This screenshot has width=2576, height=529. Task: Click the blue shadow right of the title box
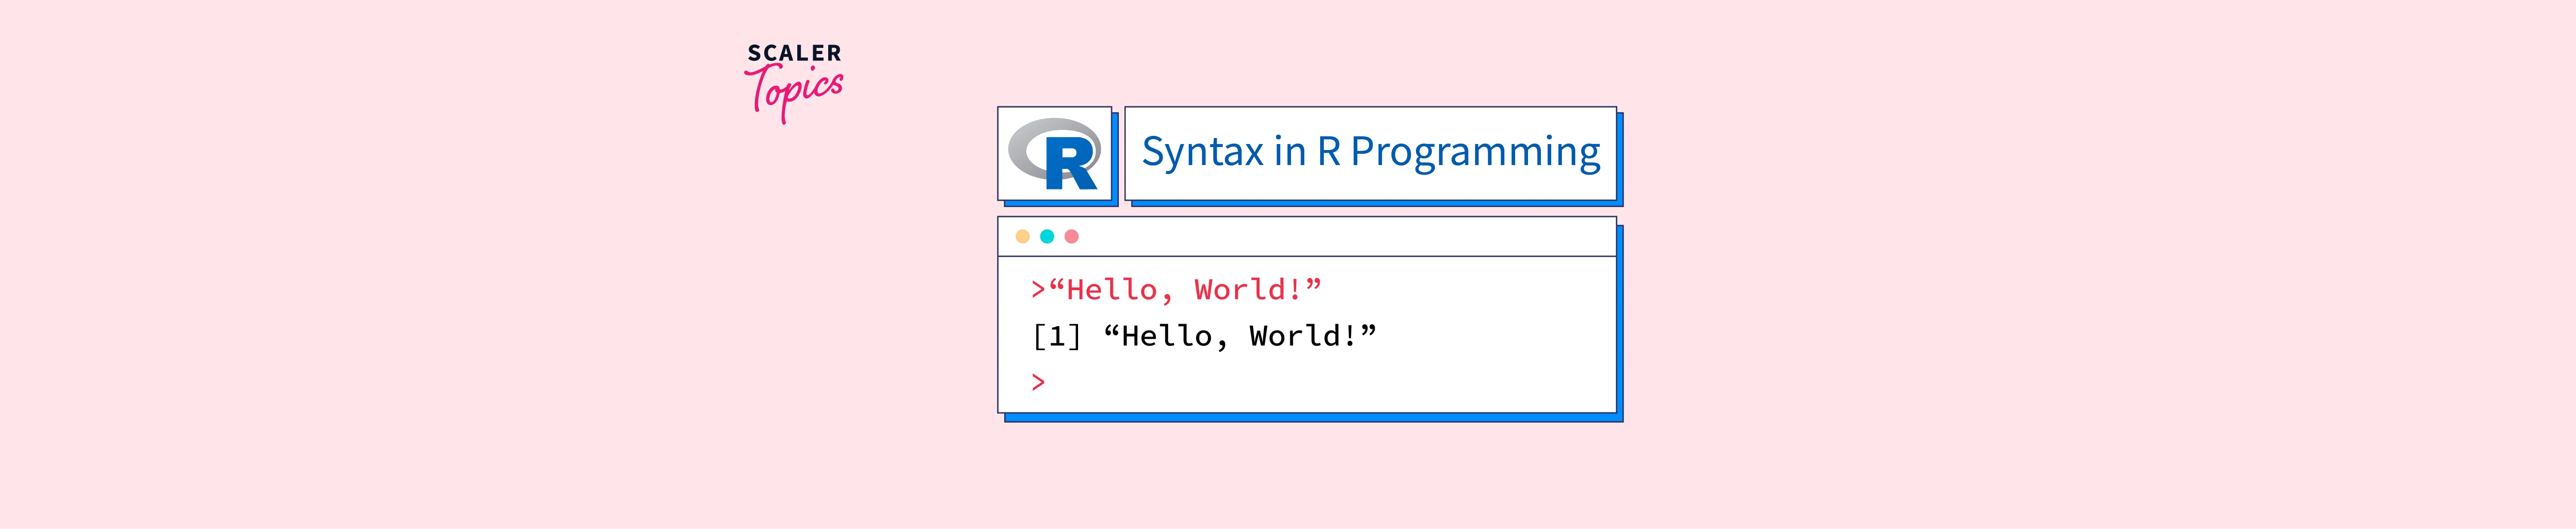coord(1620,158)
